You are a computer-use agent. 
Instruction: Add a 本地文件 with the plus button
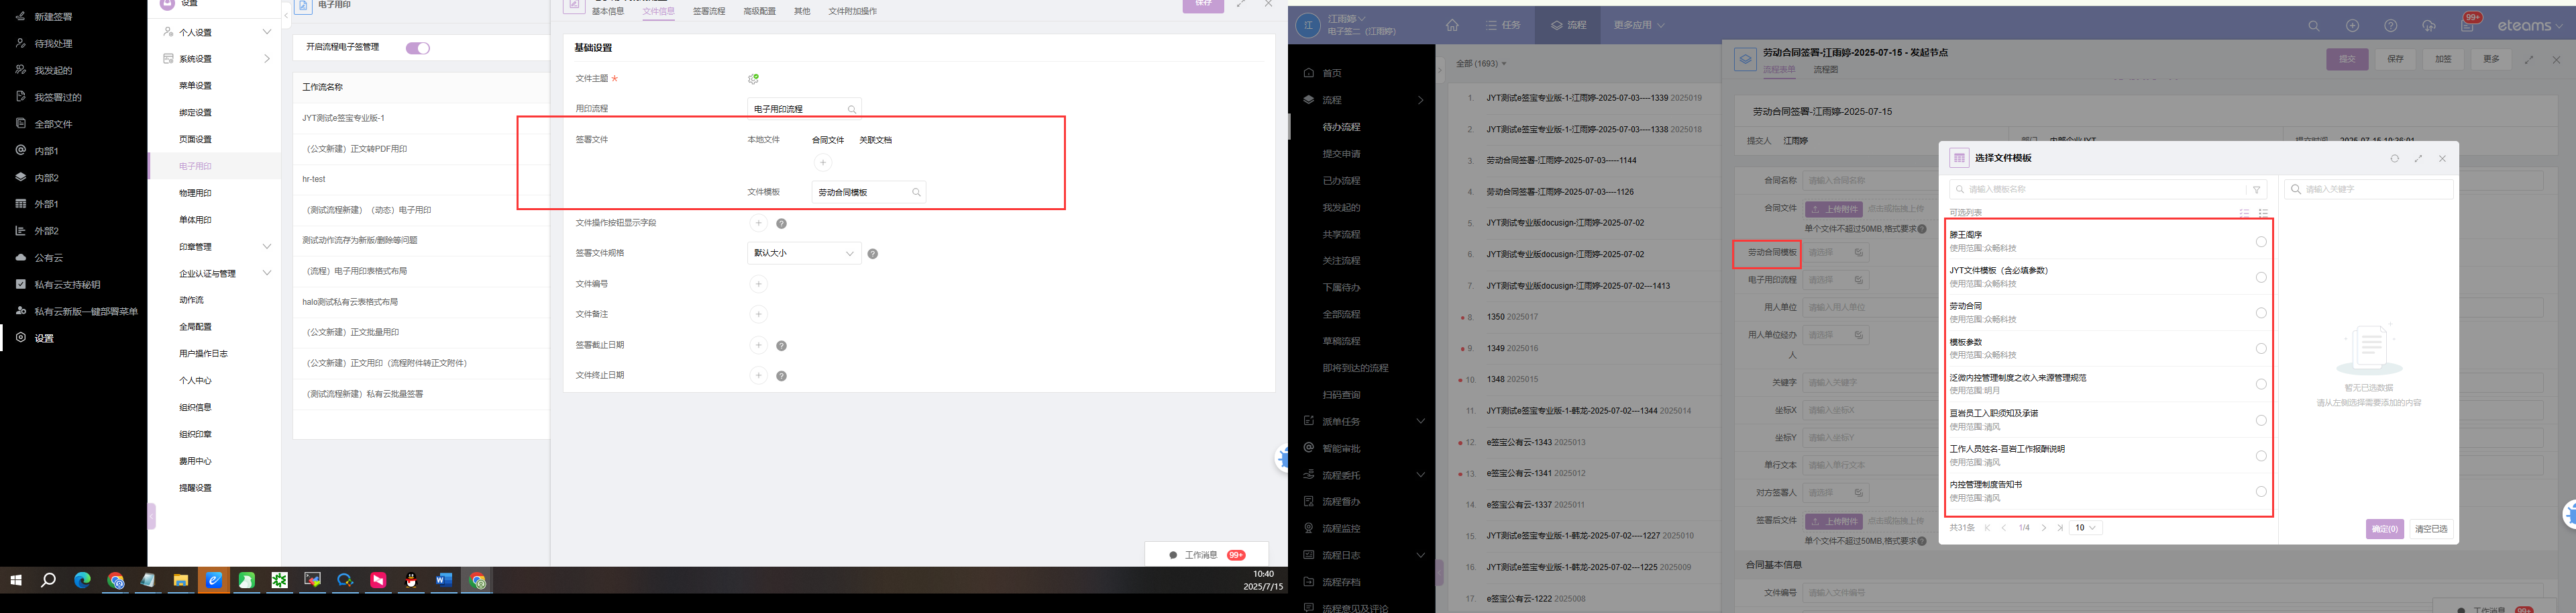point(822,162)
